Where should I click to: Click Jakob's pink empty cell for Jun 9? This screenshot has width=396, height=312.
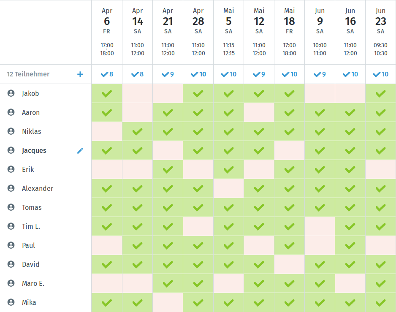click(320, 93)
